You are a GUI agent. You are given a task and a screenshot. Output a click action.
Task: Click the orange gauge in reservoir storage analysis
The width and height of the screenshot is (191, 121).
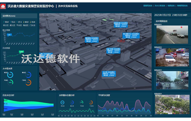(91, 103)
